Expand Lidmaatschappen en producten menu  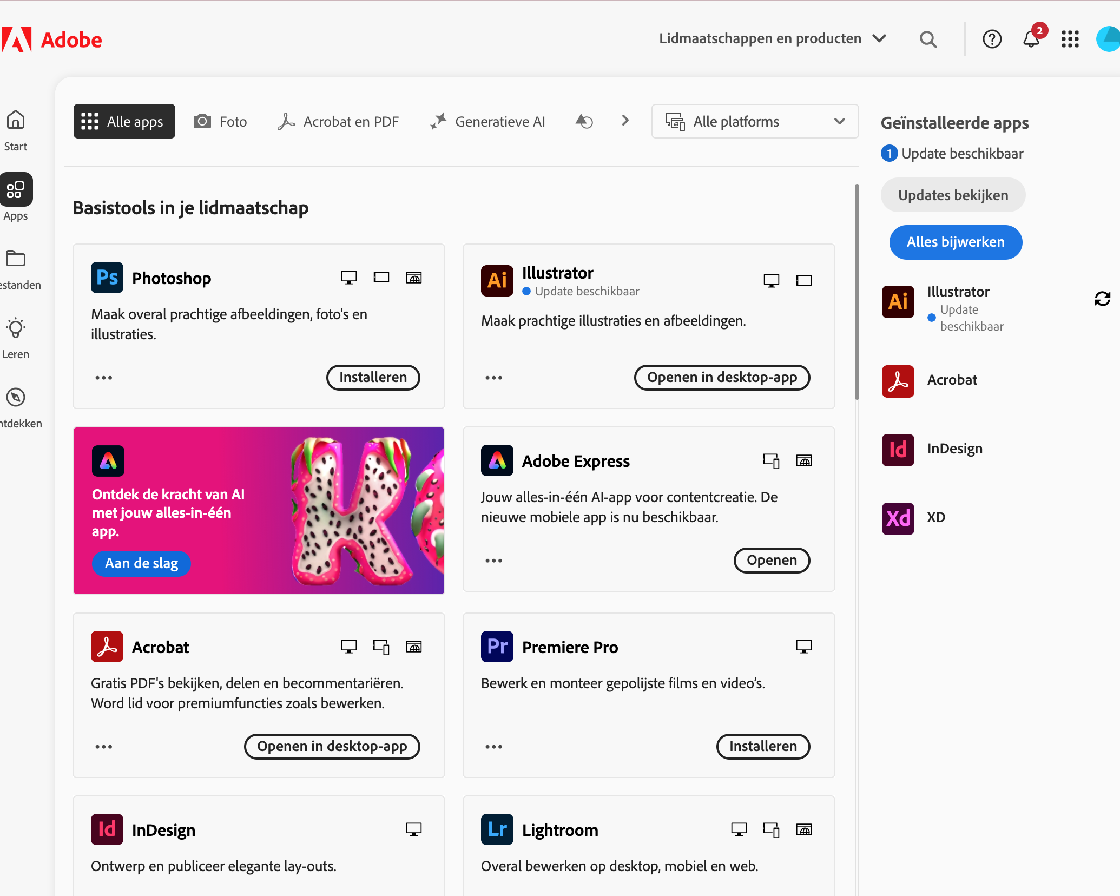pyautogui.click(x=772, y=39)
